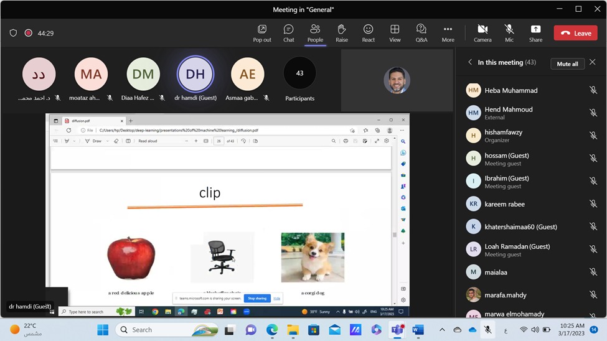
Task: Open the React emoji options
Action: pos(369,33)
